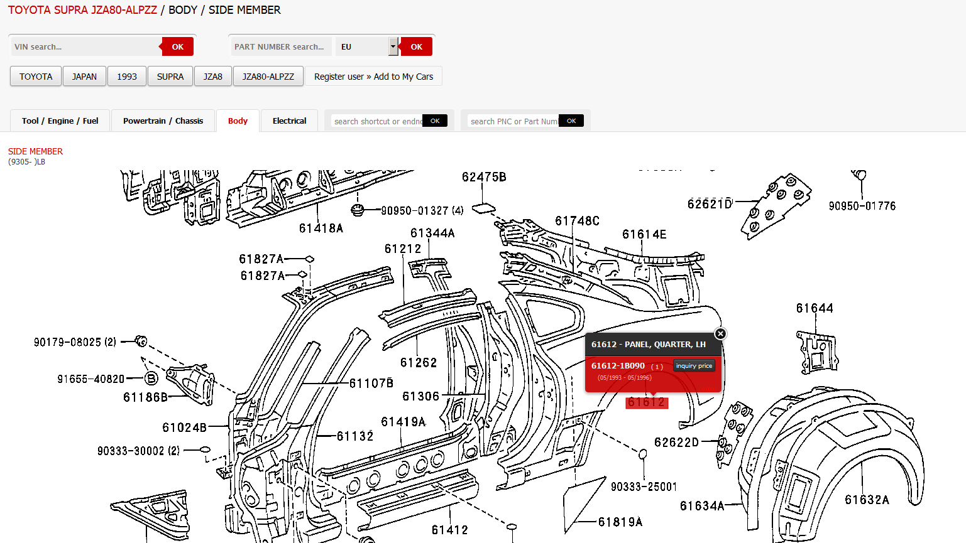Open the EU region dropdown
The height and width of the screenshot is (543, 966).
click(x=393, y=46)
